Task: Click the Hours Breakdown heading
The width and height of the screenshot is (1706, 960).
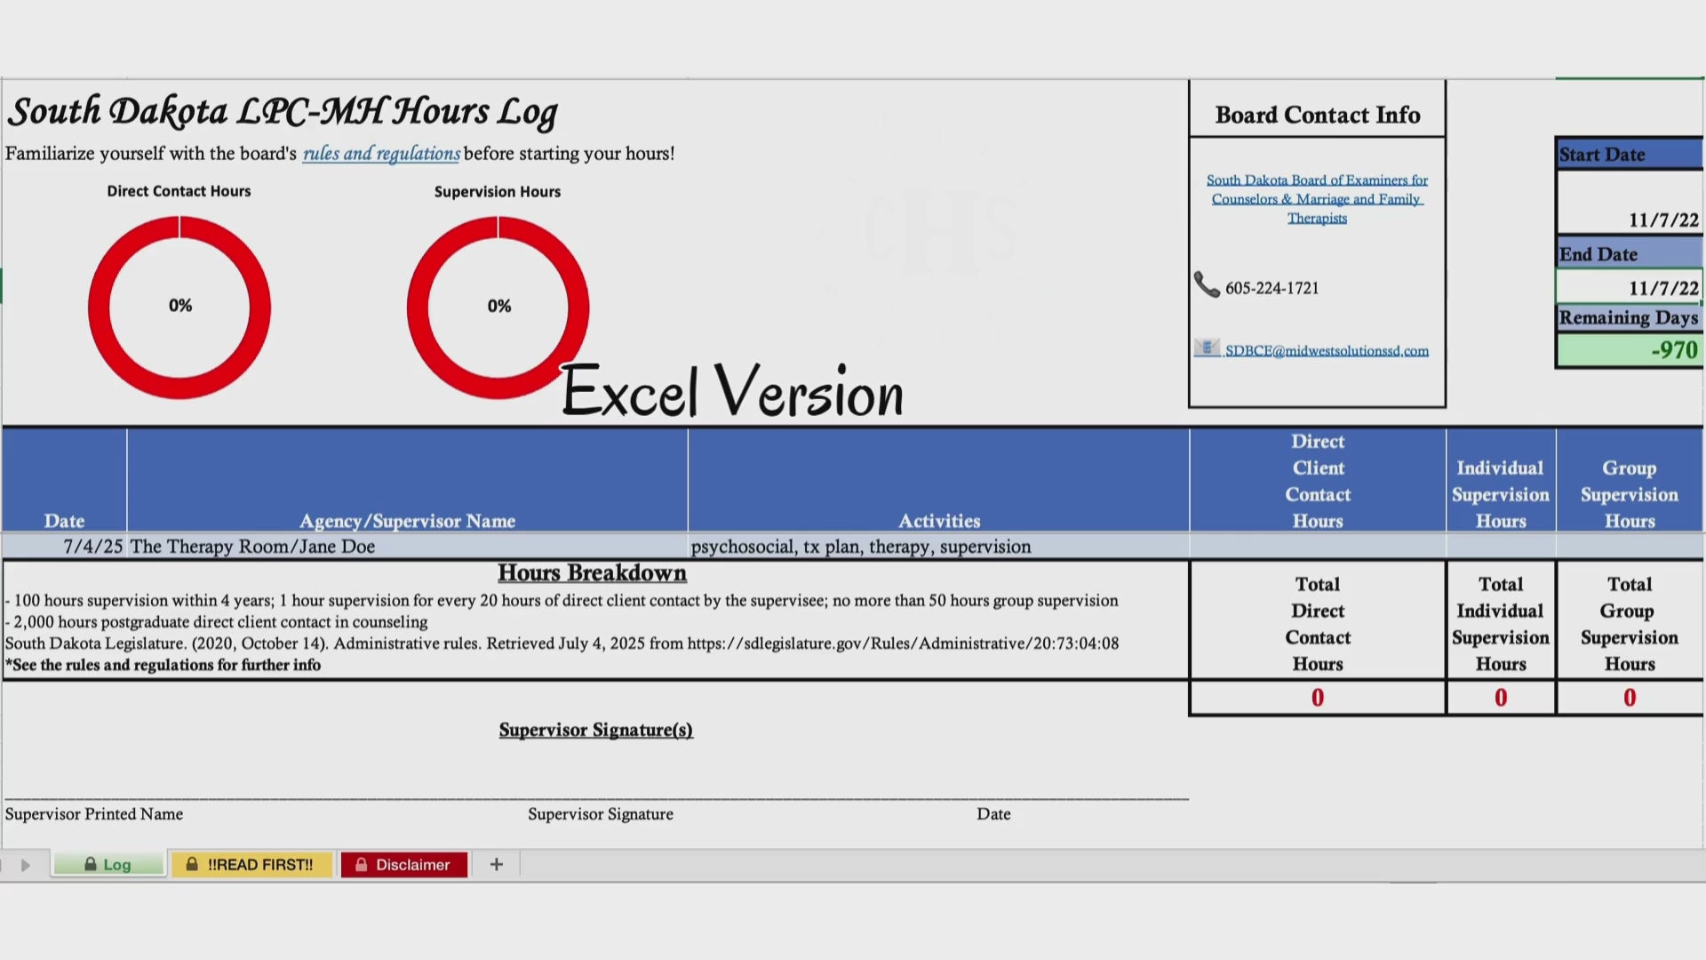Action: point(592,573)
